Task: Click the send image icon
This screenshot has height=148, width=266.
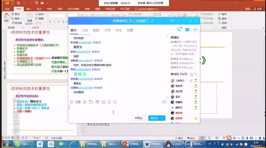Action: coord(103,102)
